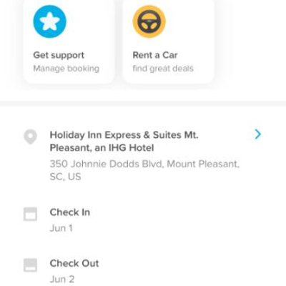The width and height of the screenshot is (286, 286).
Task: Open Holiday Inn Express & Suites hotel name
Action: pos(124,142)
